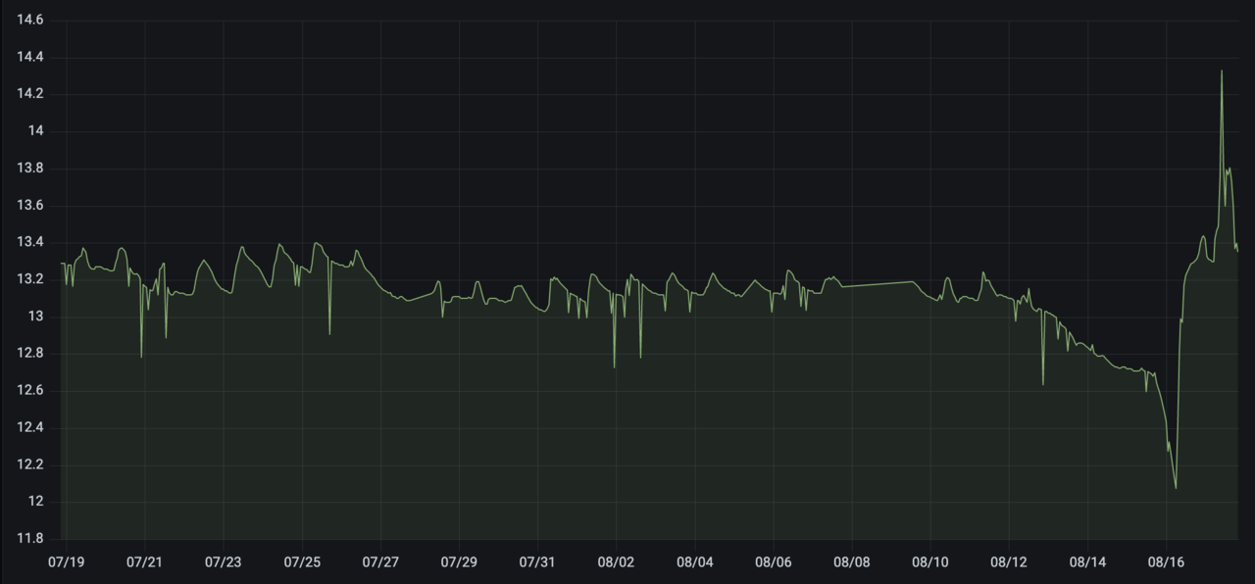Click the 07/25 date label
Image resolution: width=1255 pixels, height=584 pixels.
[x=301, y=562]
